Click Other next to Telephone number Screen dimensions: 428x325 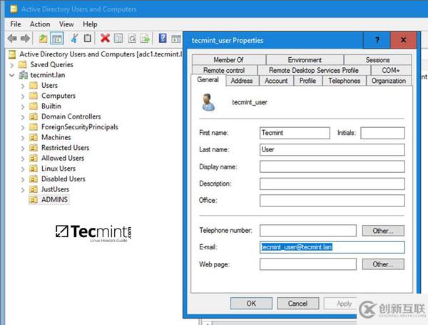(383, 231)
